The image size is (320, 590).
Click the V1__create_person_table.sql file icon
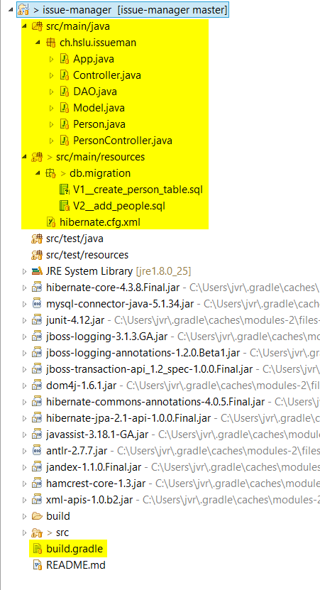tap(65, 190)
